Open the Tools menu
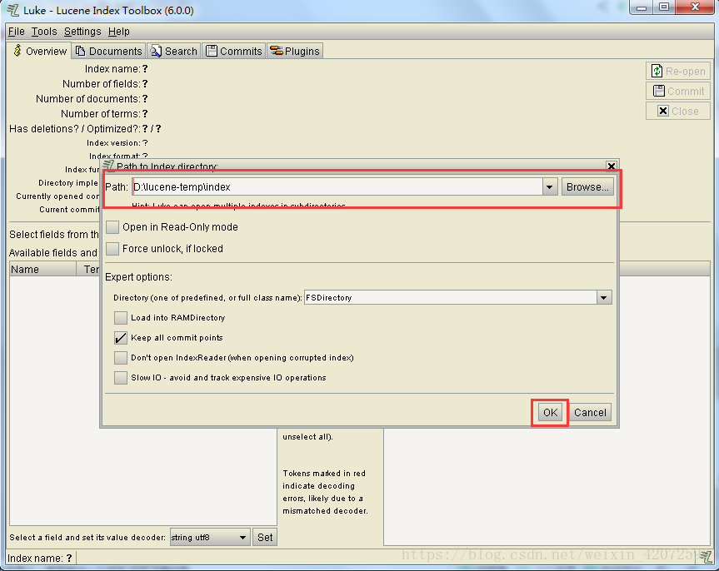The width and height of the screenshot is (719, 571). (x=44, y=32)
